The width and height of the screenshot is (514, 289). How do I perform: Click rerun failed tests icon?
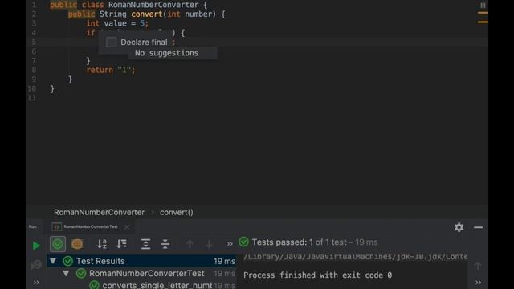pos(36,264)
